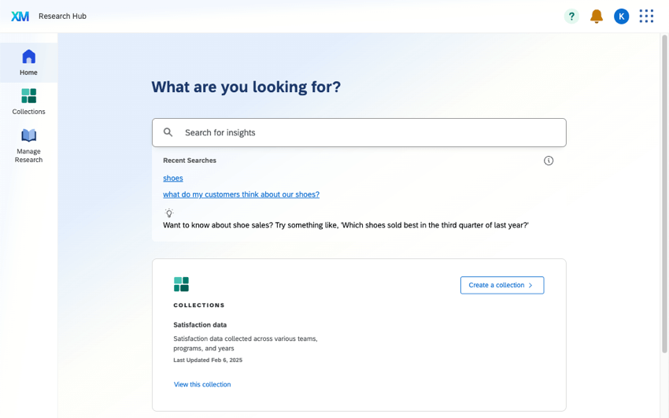Click the Research Hub title
This screenshot has width=669, height=418.
(62, 17)
